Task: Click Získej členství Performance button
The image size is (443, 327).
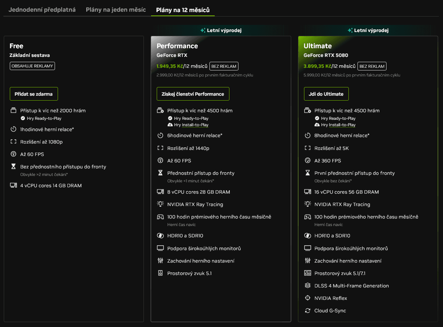Action: tap(193, 94)
